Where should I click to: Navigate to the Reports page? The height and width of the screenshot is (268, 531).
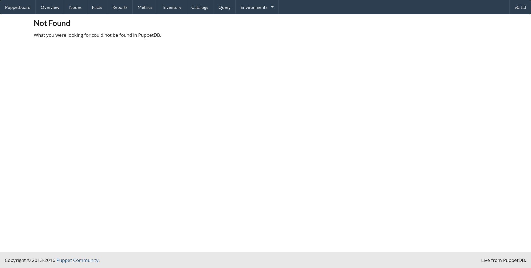point(120,7)
